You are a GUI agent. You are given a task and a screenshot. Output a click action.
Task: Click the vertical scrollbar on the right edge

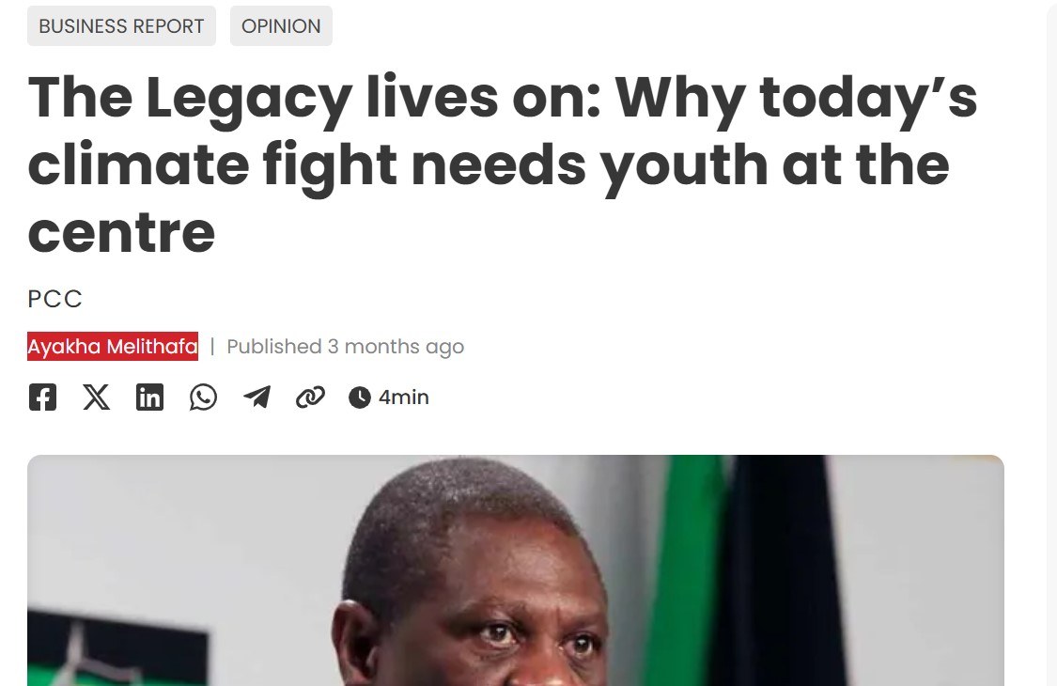click(x=1051, y=343)
